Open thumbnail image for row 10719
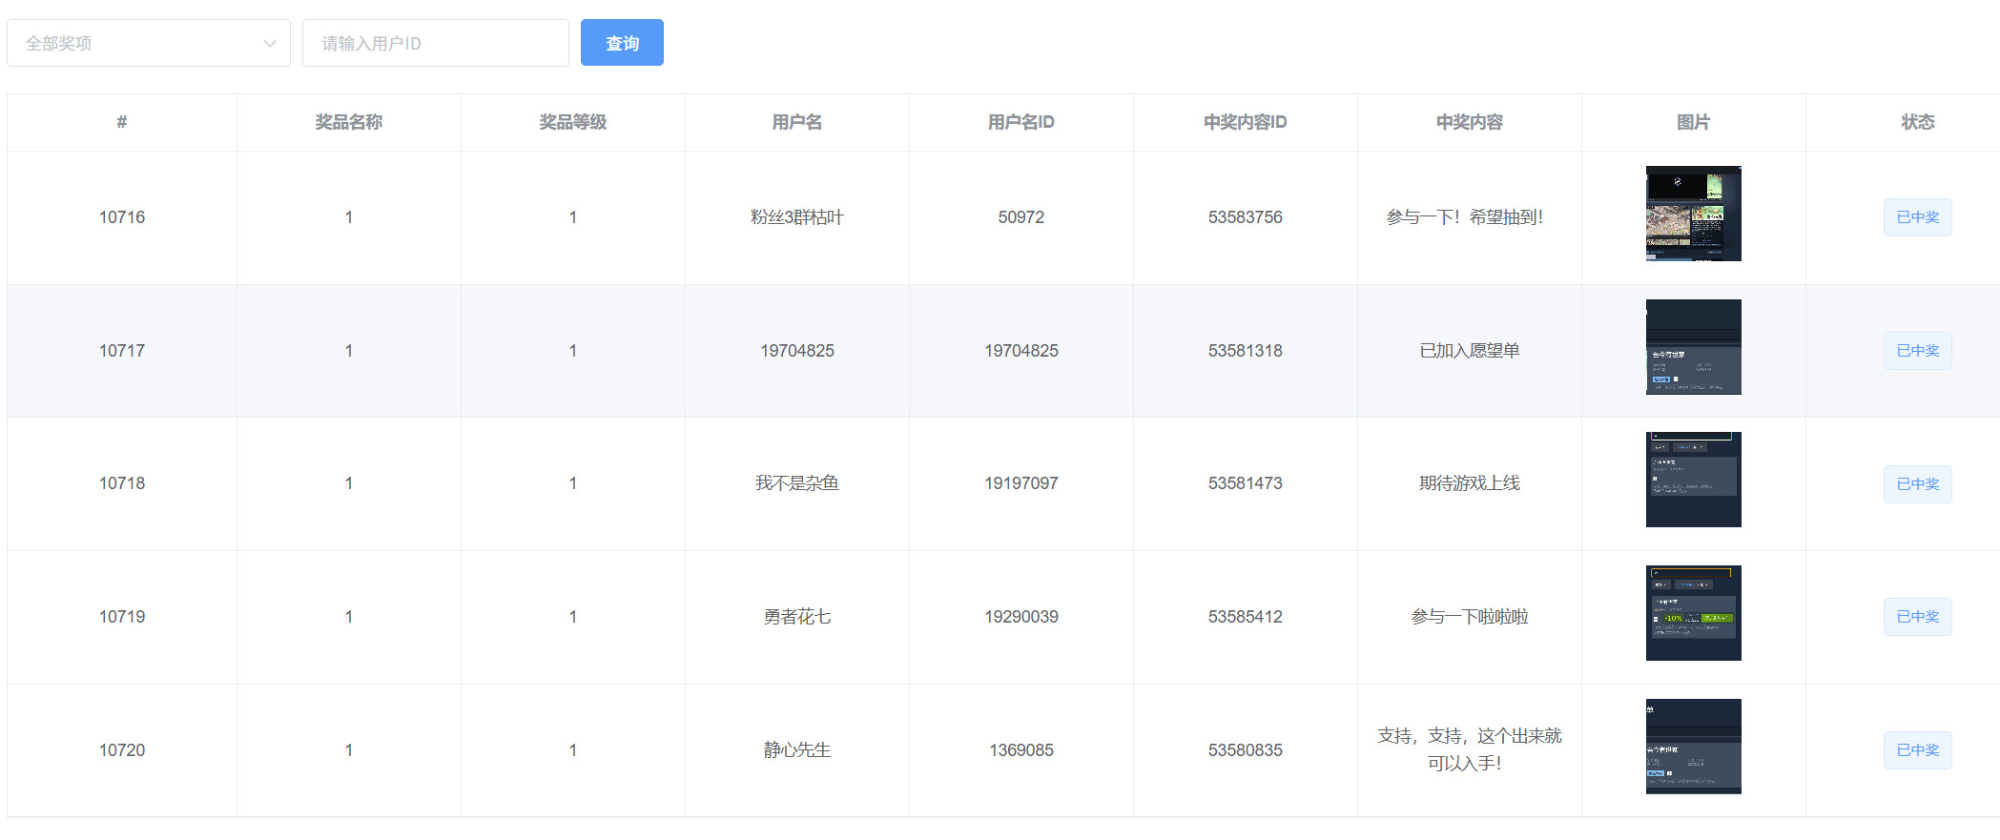Screen dimensions: 2000x840 pos(1693,613)
